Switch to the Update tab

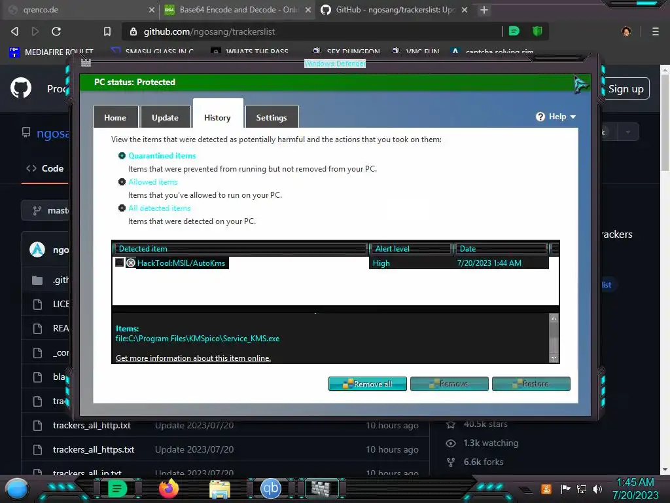coord(166,117)
